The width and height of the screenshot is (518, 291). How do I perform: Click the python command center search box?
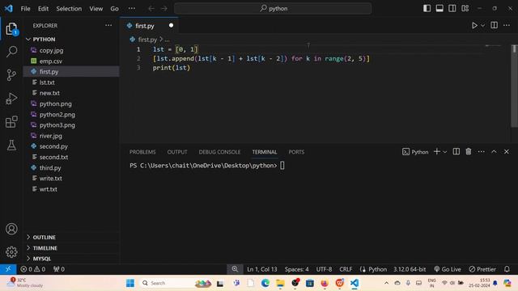coord(273,8)
